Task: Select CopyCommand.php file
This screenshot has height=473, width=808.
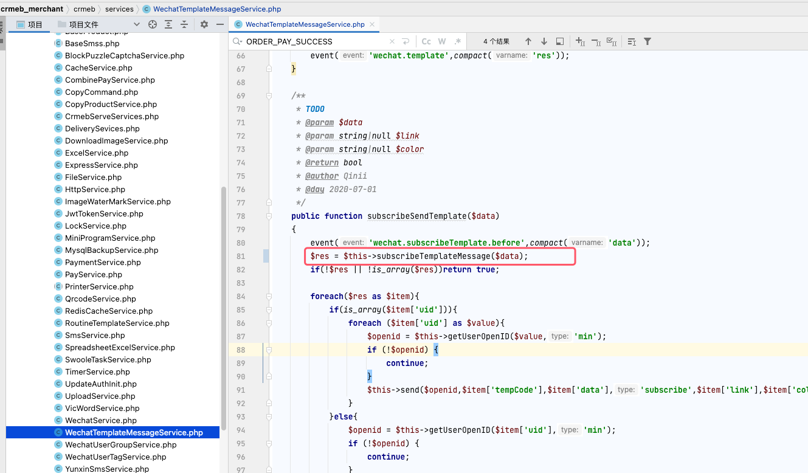Action: 102,92
